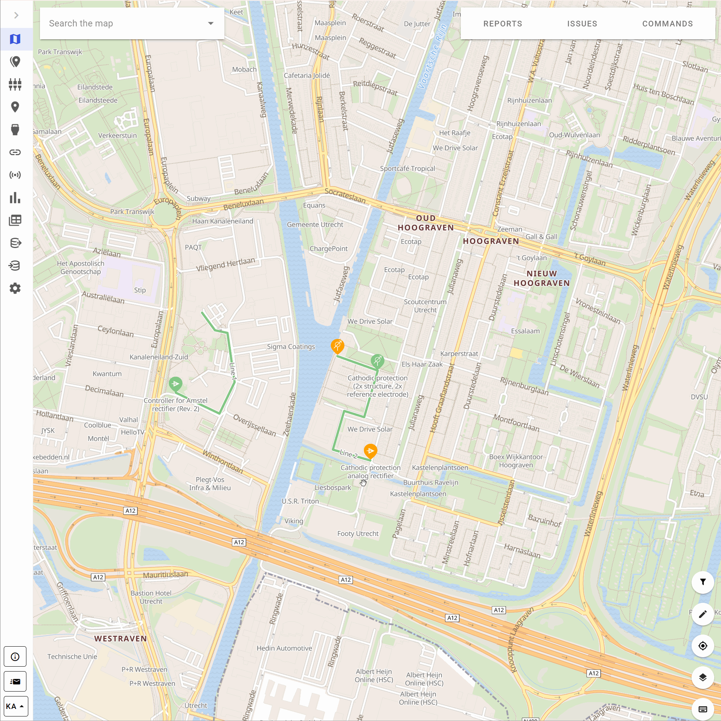Open the filter sliders icon in sidebar

15,85
